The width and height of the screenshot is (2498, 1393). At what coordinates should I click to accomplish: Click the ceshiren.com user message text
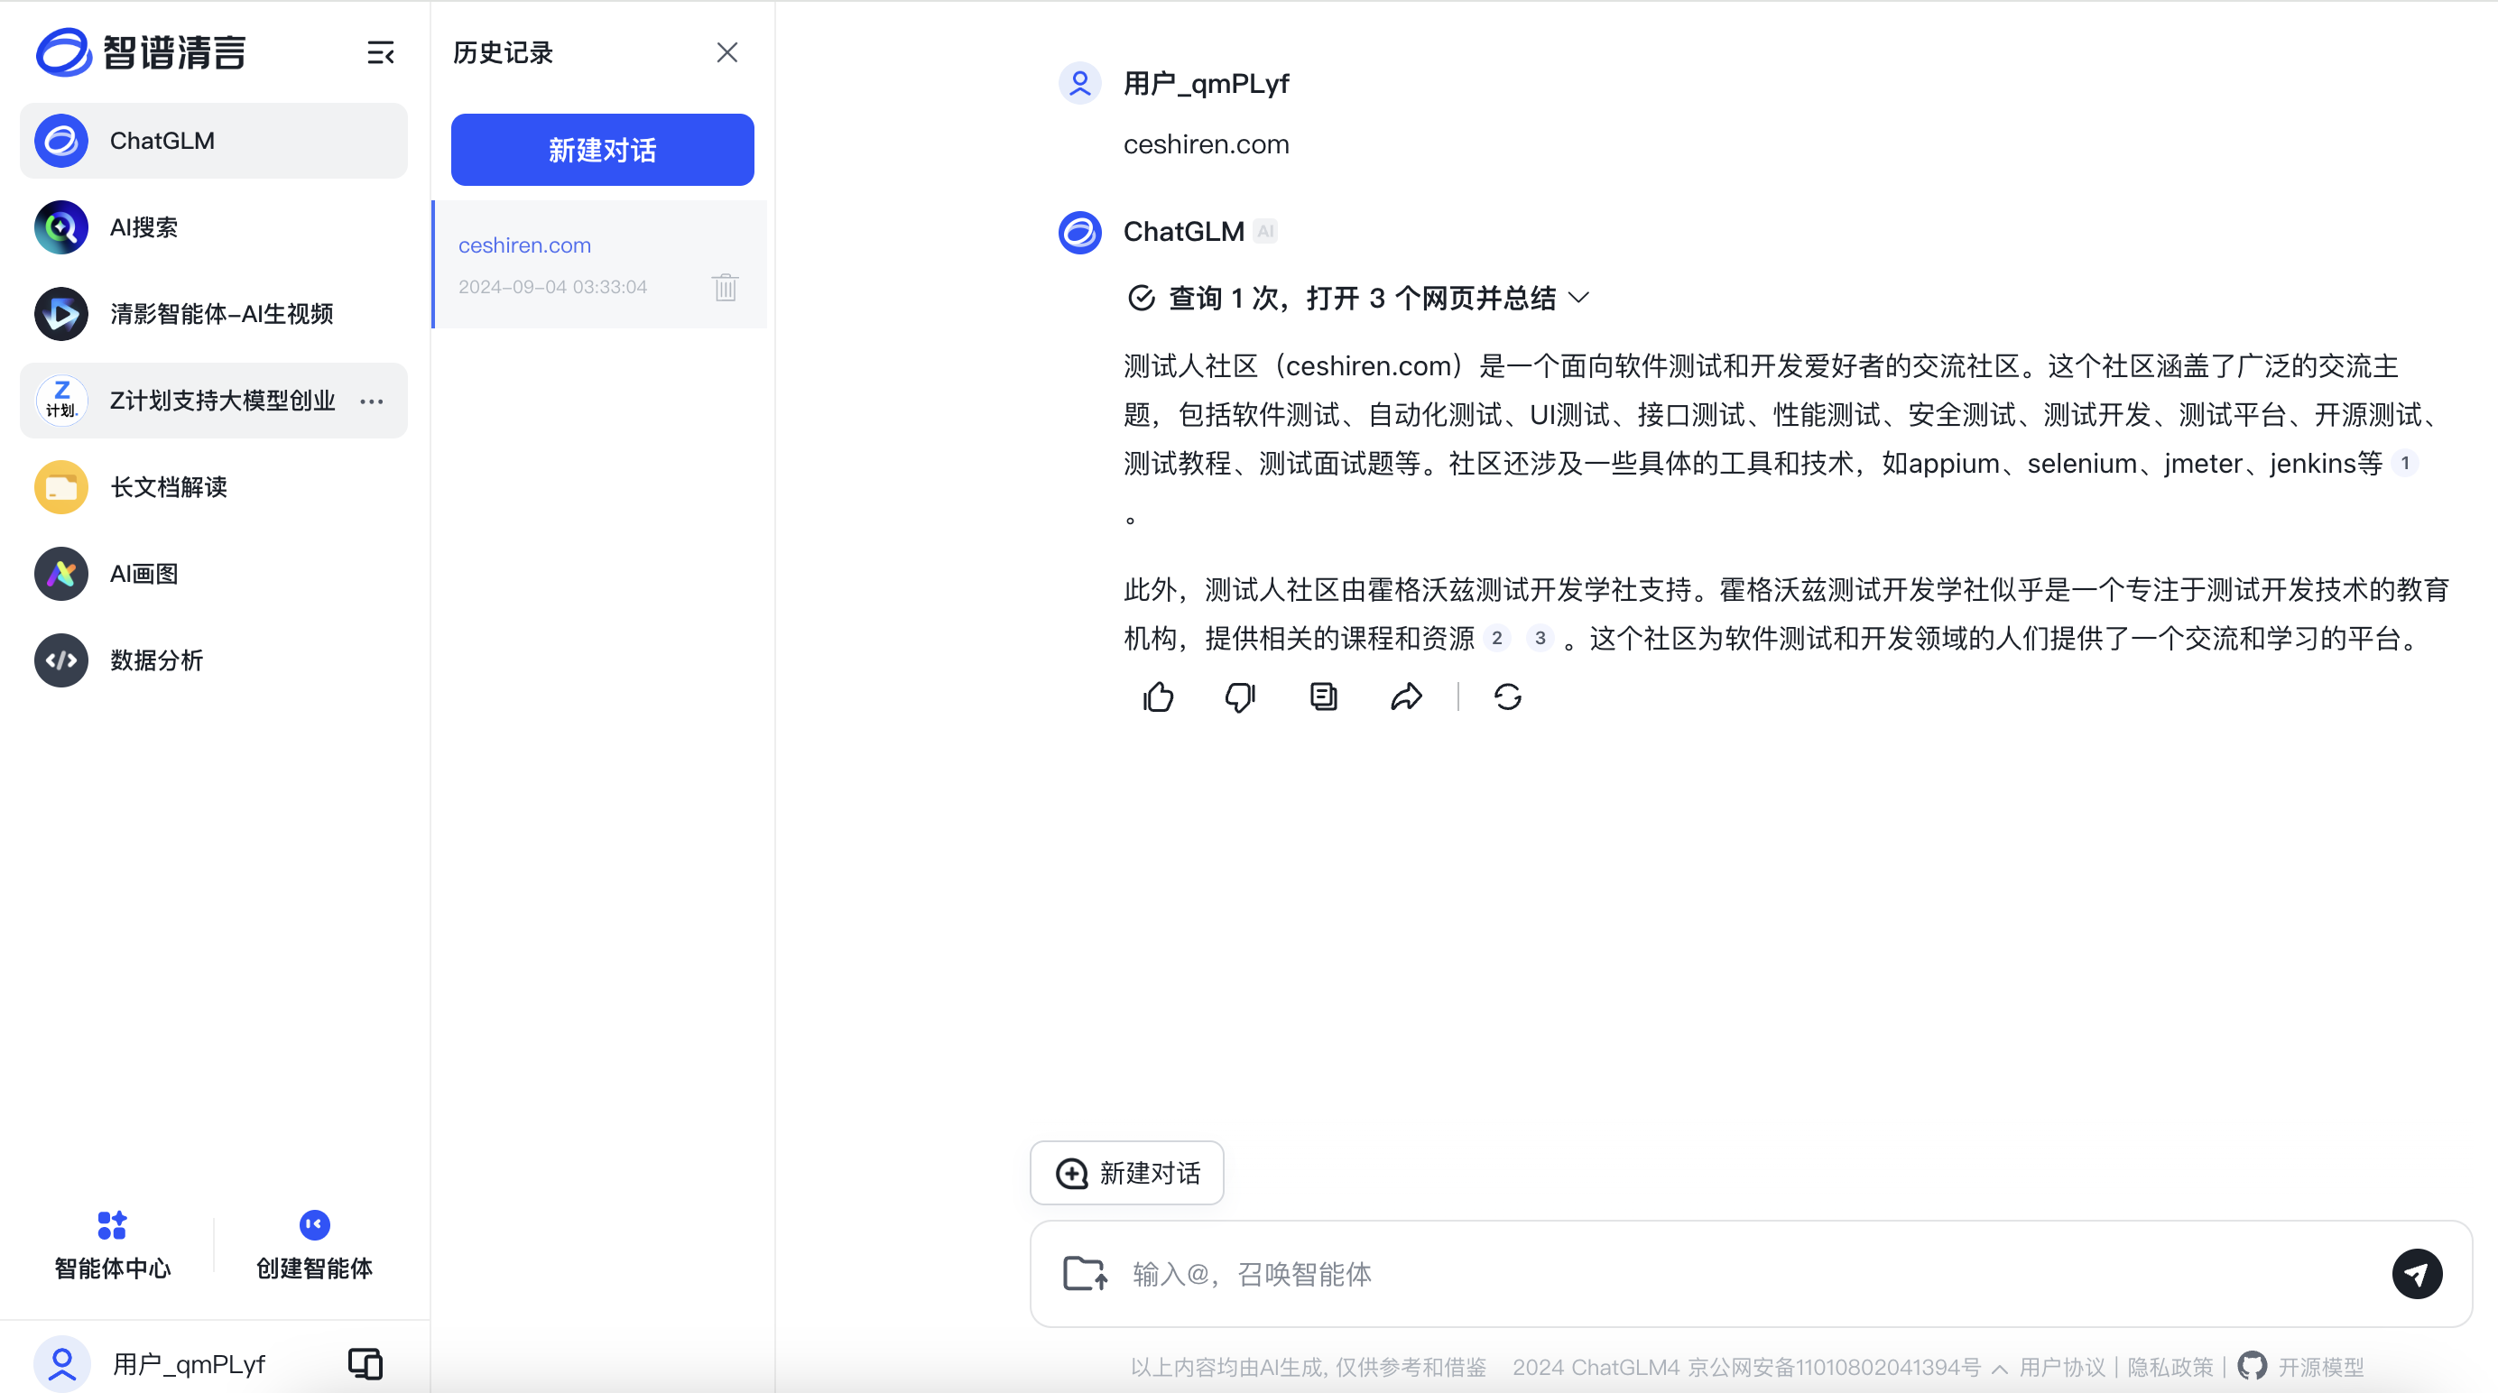tap(1207, 144)
